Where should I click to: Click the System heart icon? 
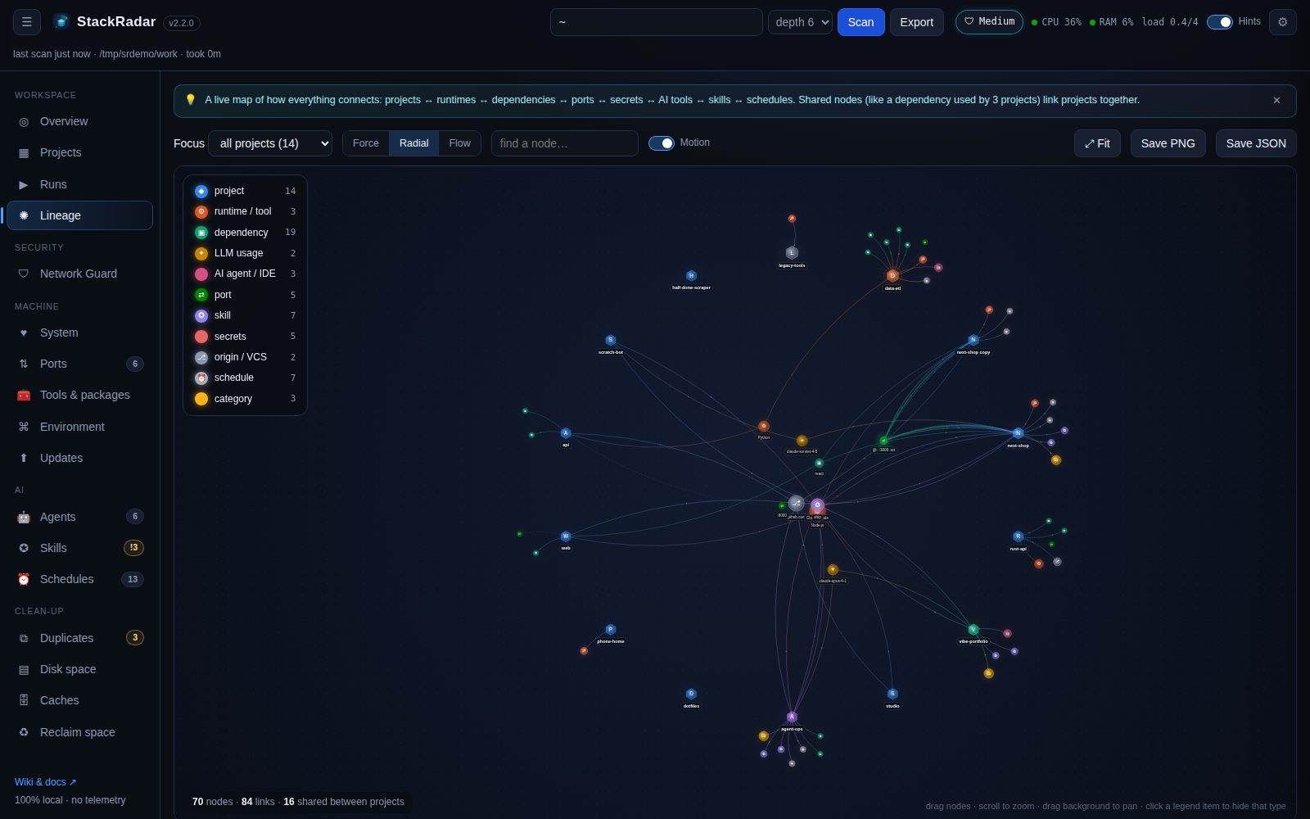coord(24,333)
